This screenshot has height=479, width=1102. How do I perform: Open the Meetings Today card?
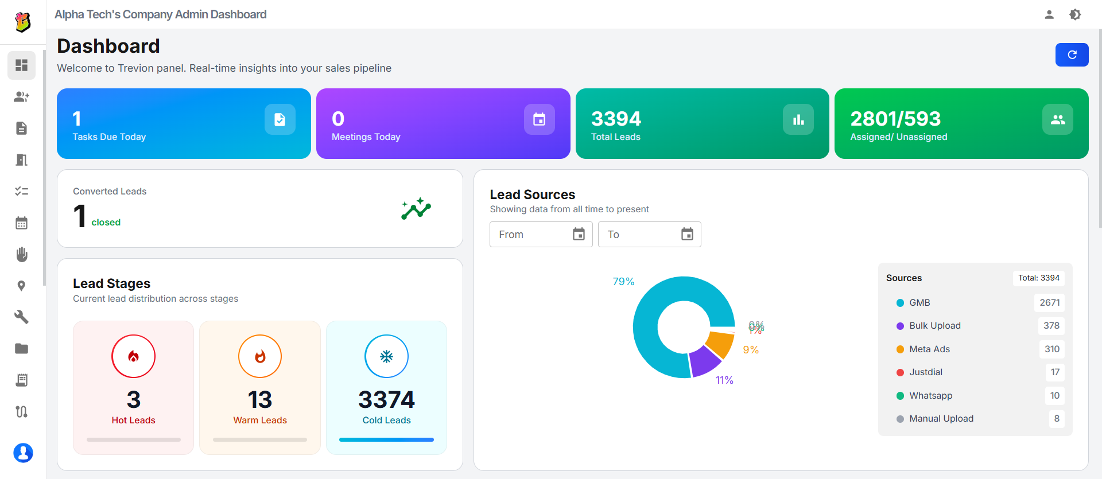click(443, 123)
